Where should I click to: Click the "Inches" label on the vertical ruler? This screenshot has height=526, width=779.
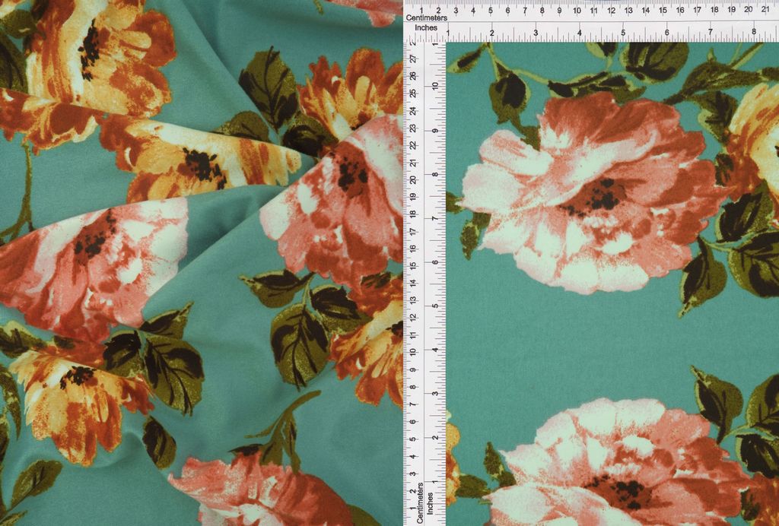tap(431, 503)
